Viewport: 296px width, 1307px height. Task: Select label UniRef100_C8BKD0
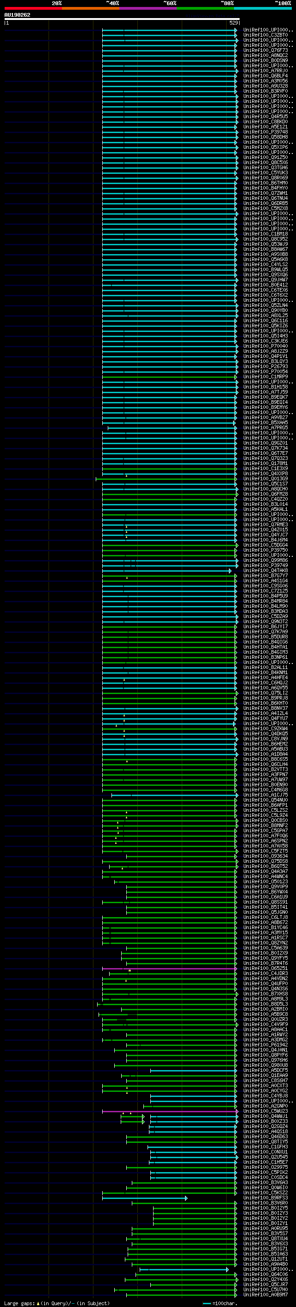click(x=265, y=122)
